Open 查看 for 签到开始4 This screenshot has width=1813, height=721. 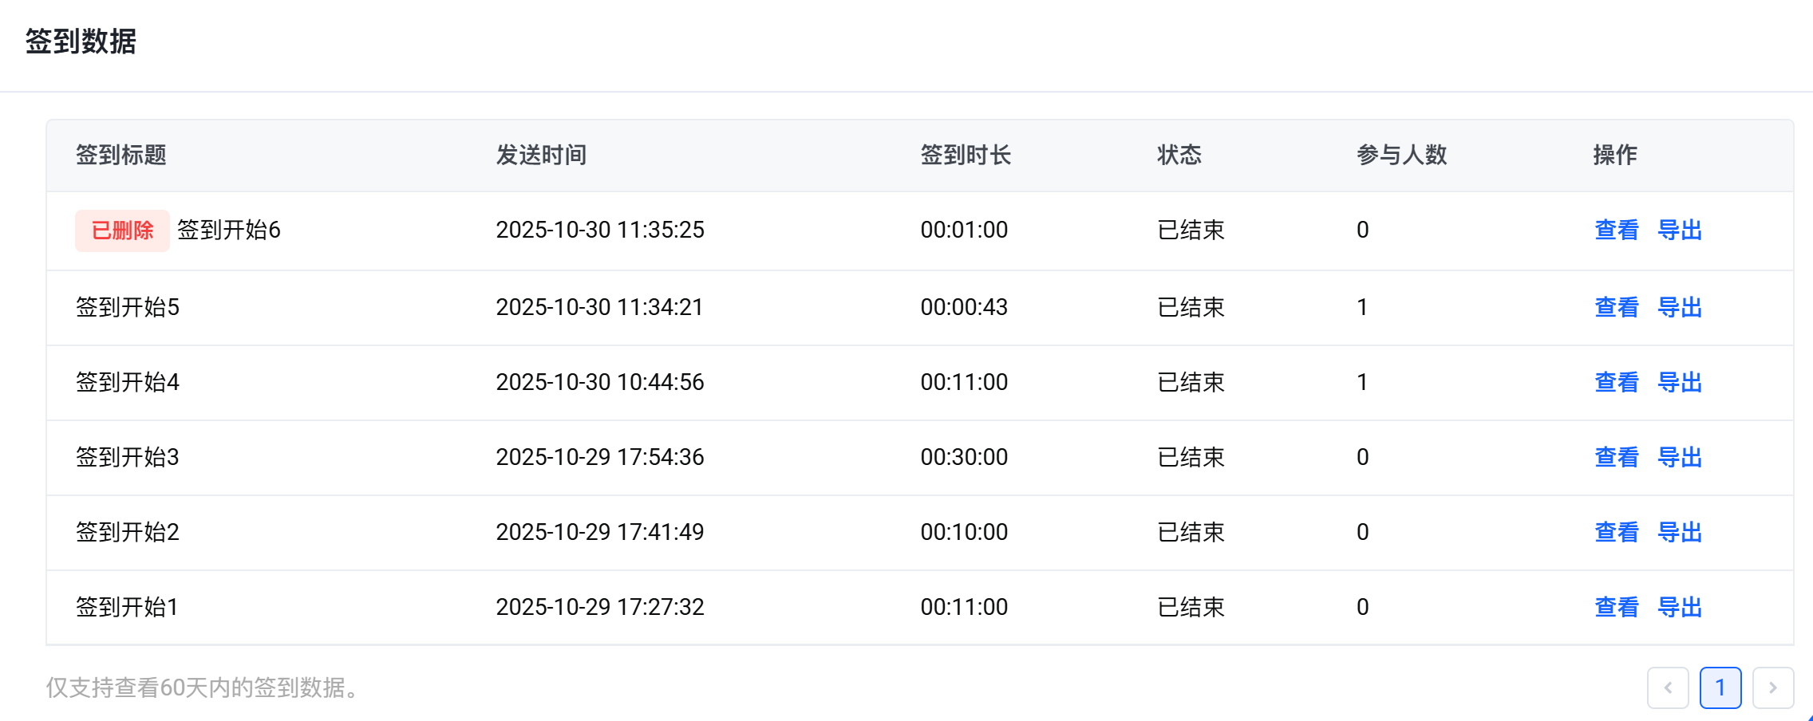pyautogui.click(x=1616, y=382)
